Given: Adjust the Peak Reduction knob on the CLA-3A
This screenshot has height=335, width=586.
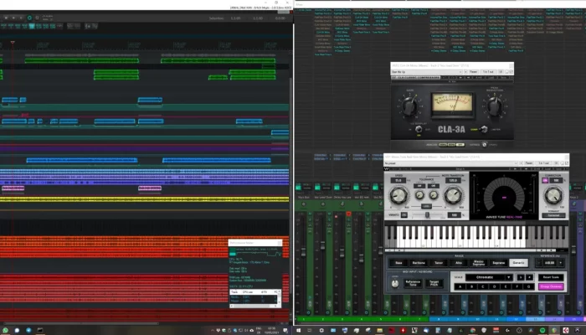Looking at the screenshot, I should (x=496, y=105).
